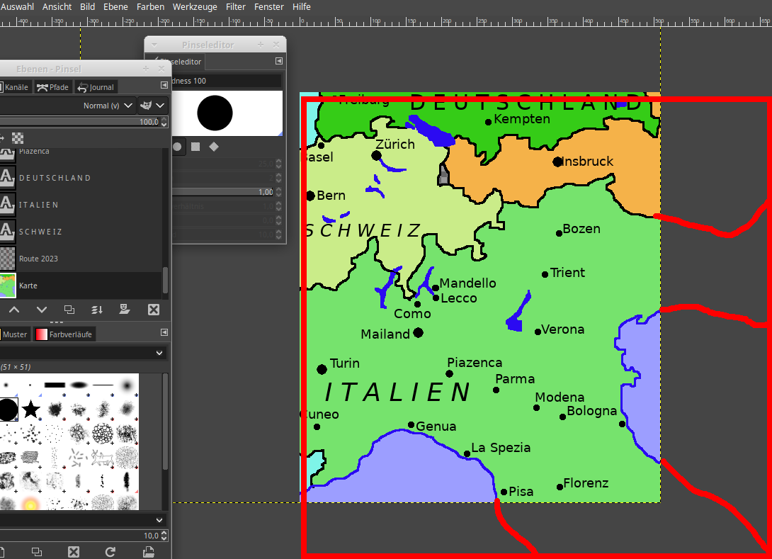
Task: Toggle the lock alpha channel icon
Action: pos(18,138)
